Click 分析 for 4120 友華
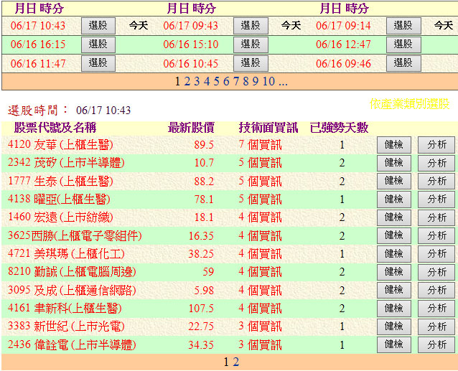This screenshot has width=458, height=371. click(x=436, y=145)
